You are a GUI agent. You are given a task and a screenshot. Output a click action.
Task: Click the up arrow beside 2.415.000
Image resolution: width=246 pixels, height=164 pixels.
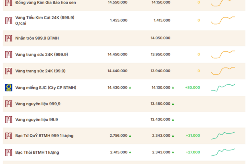pyautogui.click(x=130, y=152)
